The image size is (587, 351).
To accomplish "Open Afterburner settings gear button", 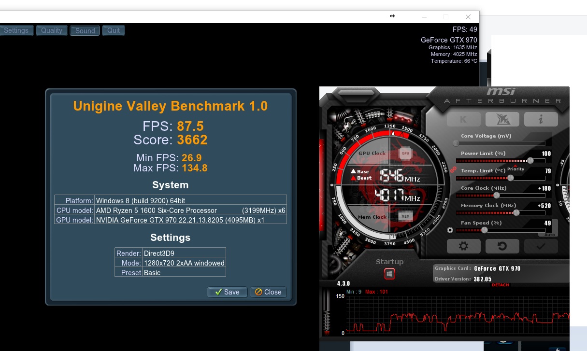I will click(463, 246).
